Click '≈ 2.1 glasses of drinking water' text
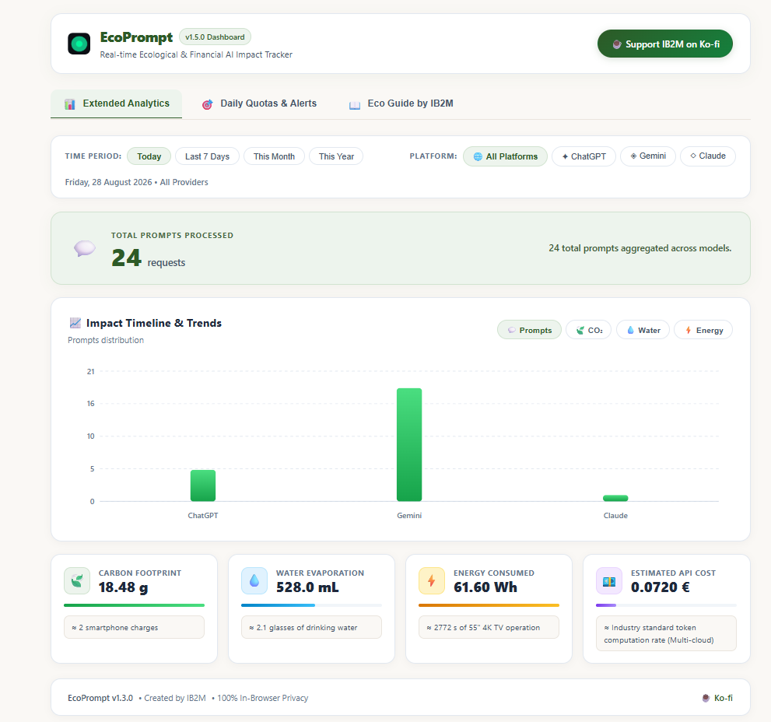This screenshot has height=722, width=771. pos(303,628)
